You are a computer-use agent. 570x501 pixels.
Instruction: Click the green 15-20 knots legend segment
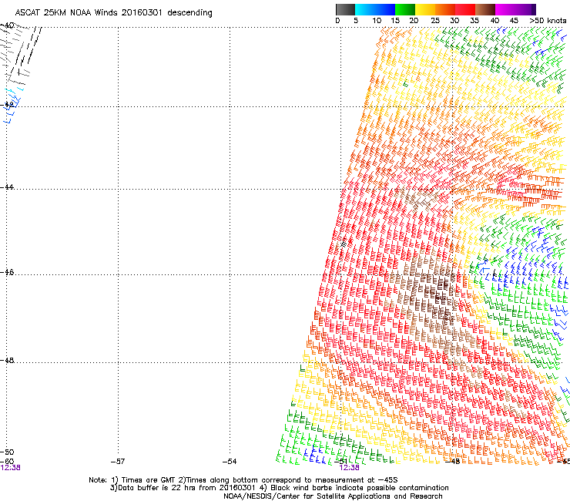coord(405,9)
